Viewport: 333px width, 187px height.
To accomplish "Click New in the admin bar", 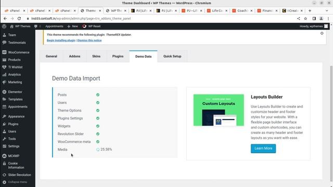I will tap(73, 26).
